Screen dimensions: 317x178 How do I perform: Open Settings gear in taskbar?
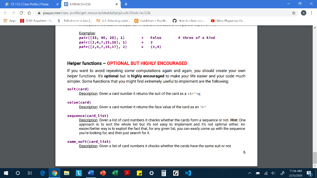(151, 173)
